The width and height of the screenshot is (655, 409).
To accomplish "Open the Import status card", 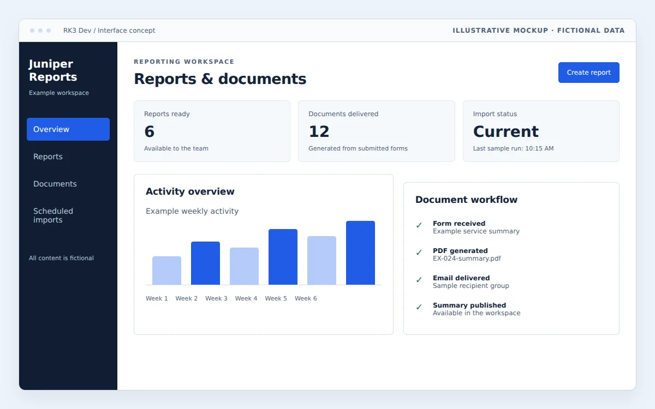I will coord(541,131).
